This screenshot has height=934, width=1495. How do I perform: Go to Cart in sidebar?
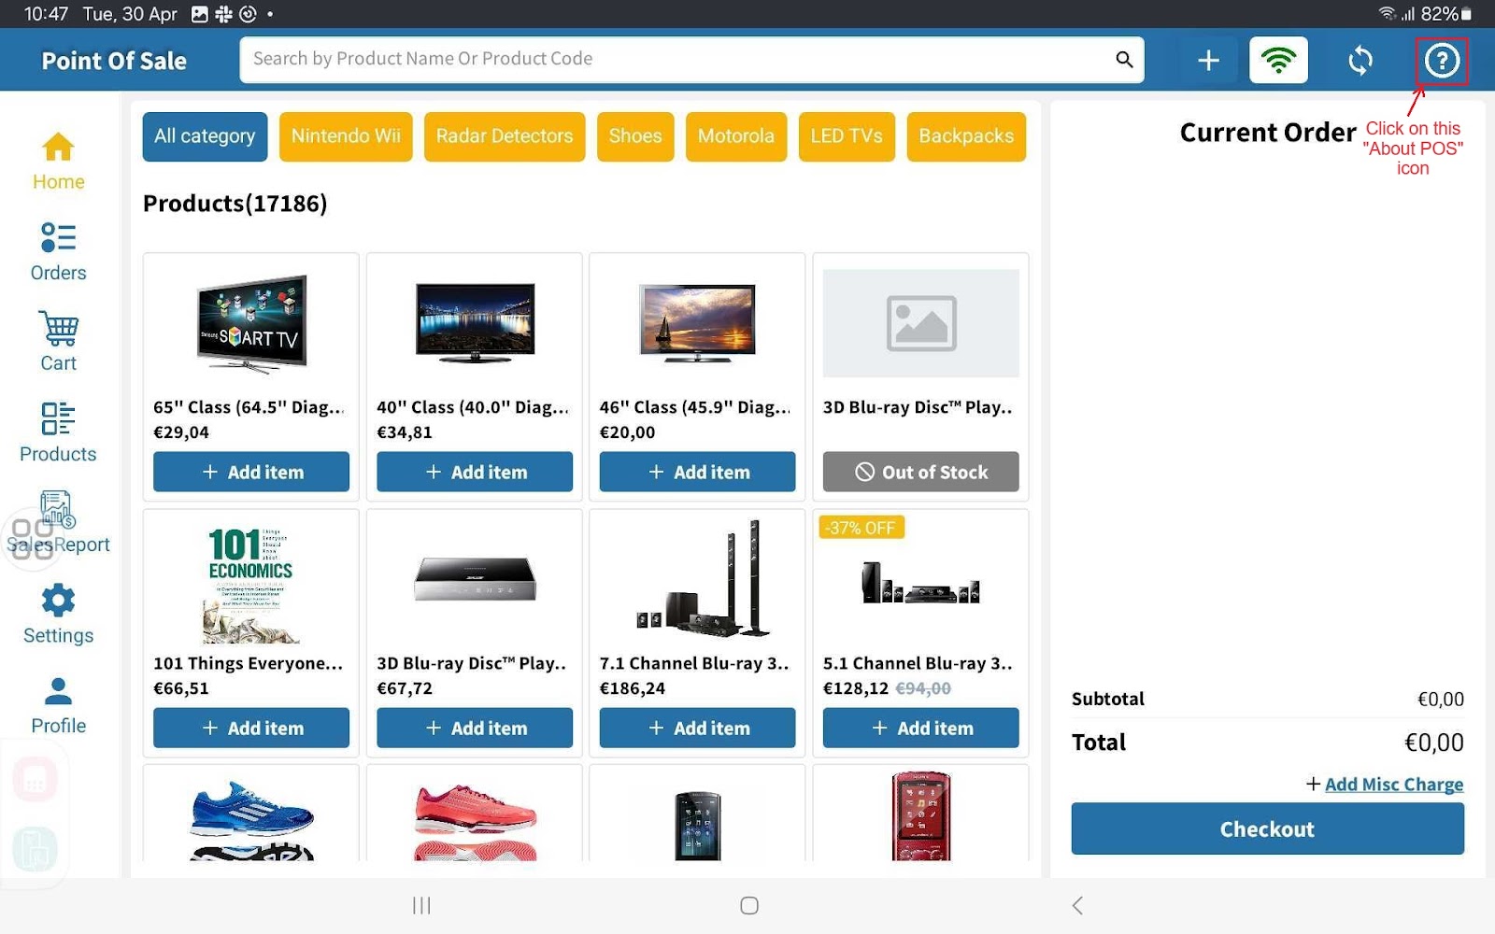[x=58, y=342]
